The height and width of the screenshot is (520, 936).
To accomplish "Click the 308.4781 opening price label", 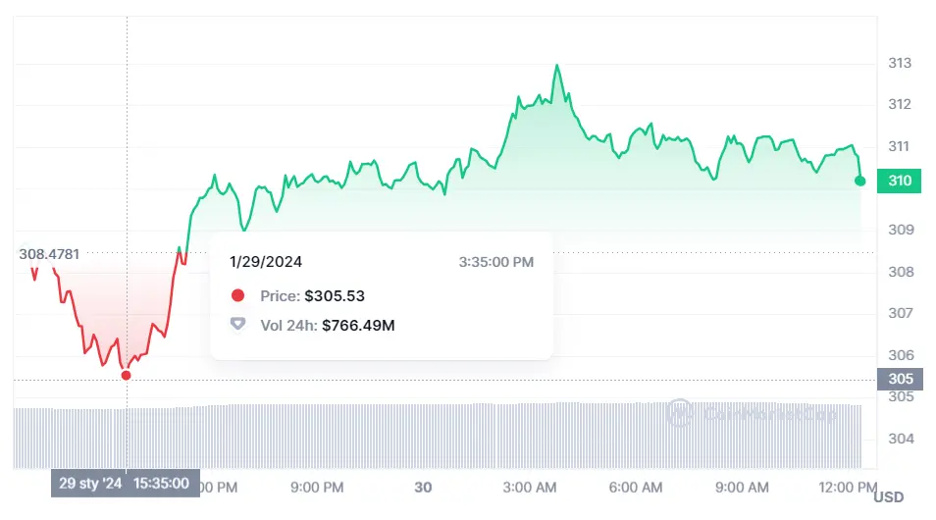I will 49,254.
